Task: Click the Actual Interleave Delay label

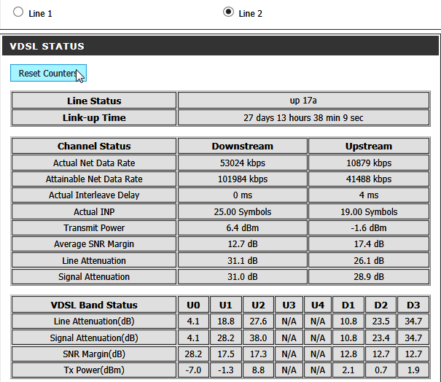Action: click(x=94, y=195)
